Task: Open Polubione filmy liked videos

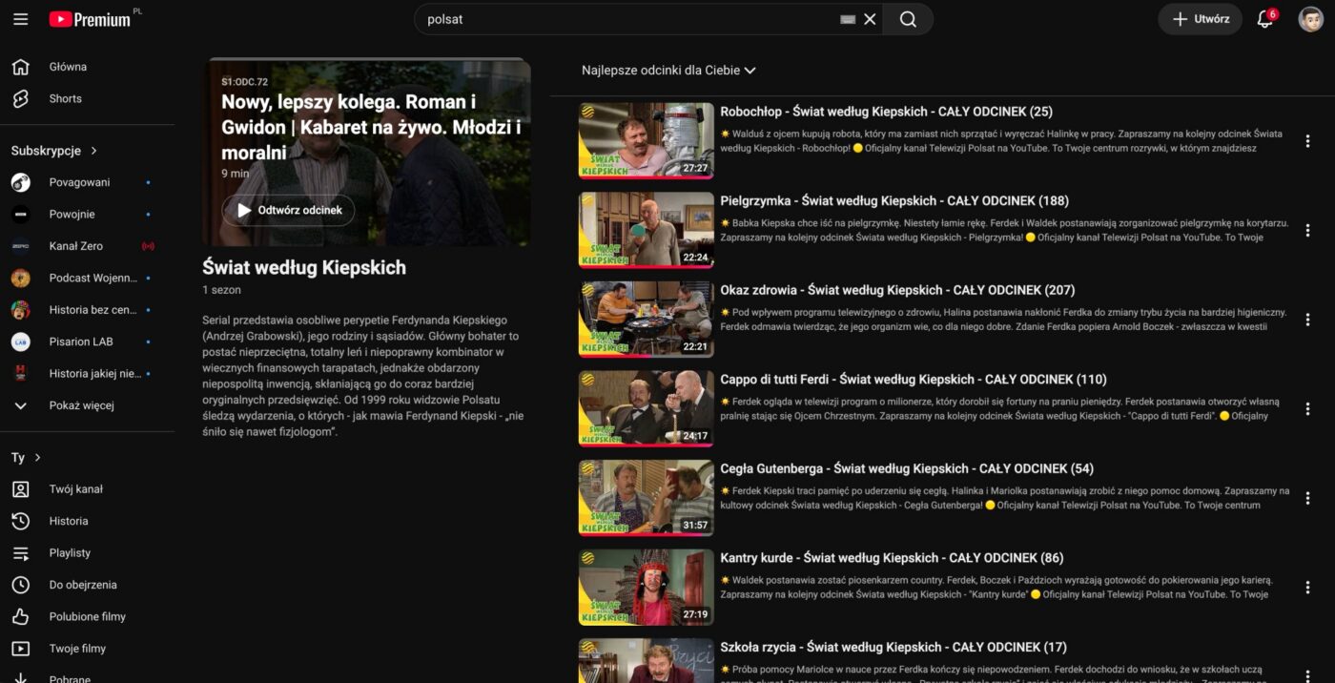Action: coord(87,616)
